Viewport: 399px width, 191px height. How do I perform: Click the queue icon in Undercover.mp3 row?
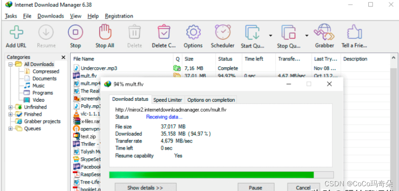click(177, 68)
